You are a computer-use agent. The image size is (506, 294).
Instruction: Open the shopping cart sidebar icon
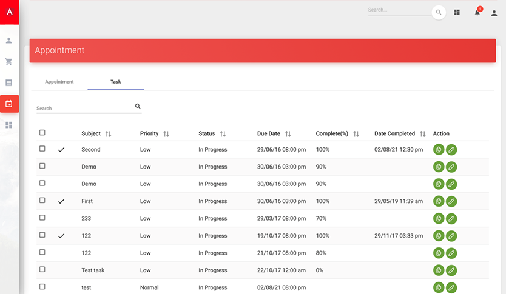click(9, 61)
